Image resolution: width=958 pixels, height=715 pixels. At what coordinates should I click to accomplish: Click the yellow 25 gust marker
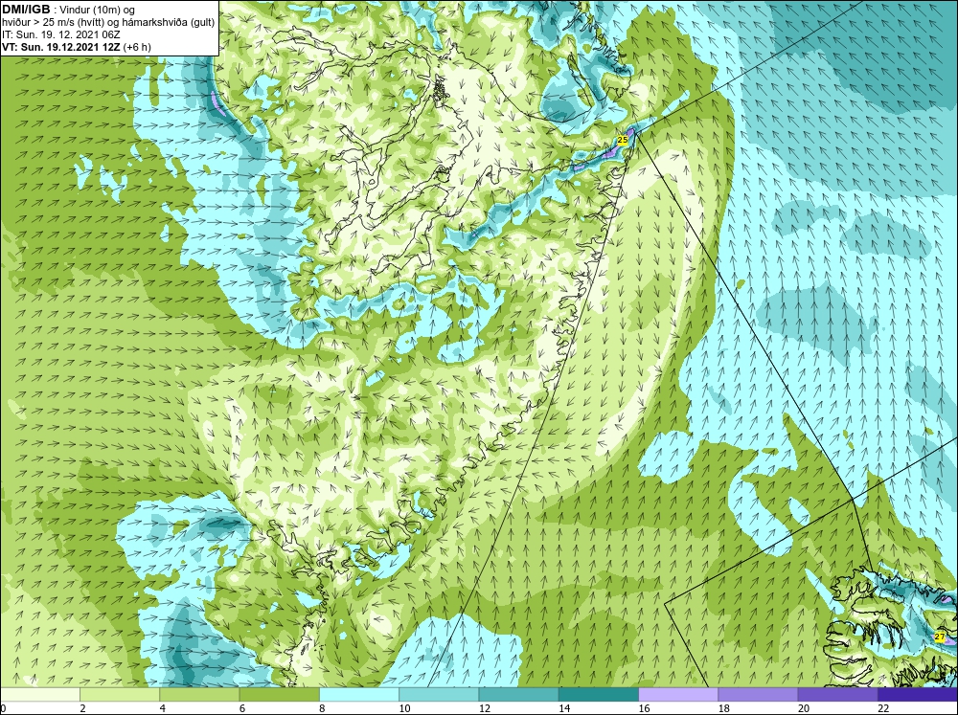pyautogui.click(x=622, y=141)
